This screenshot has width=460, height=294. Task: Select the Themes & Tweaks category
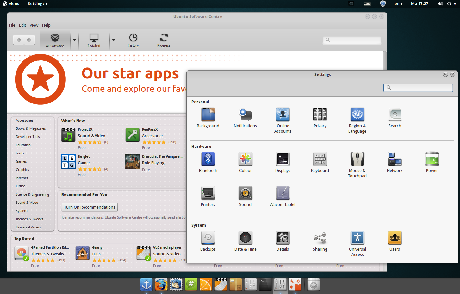(x=29, y=219)
